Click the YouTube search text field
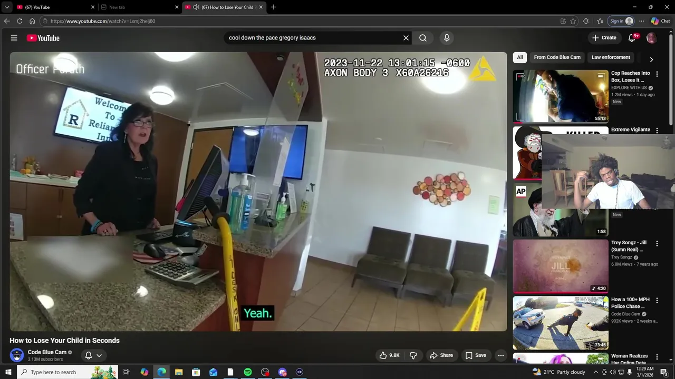The image size is (675, 379). point(314,38)
